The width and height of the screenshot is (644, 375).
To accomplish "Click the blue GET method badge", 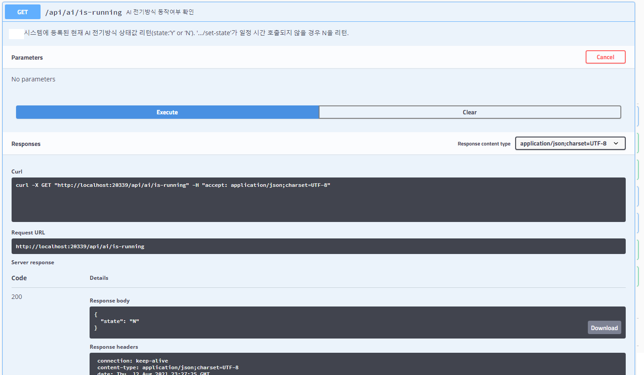I will point(22,12).
